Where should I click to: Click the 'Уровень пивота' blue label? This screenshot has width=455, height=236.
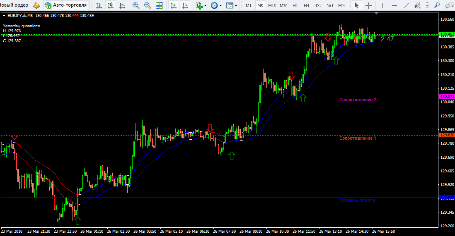357,200
